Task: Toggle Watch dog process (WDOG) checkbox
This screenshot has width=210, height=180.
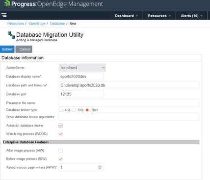Action: click(61, 134)
